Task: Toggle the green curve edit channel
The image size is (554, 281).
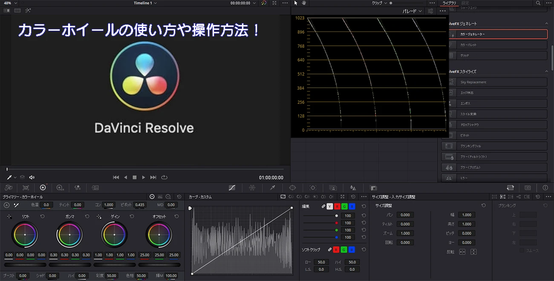Action: tap(344, 206)
